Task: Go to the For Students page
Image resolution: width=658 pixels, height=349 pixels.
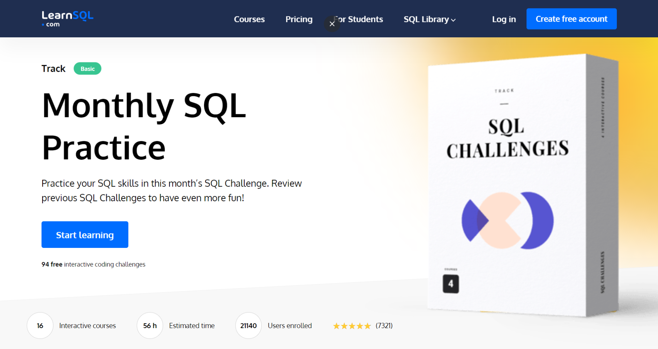Action: (x=358, y=19)
